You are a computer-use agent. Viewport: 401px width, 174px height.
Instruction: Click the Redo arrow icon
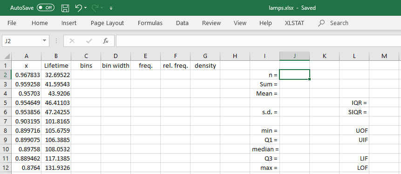tap(95, 8)
